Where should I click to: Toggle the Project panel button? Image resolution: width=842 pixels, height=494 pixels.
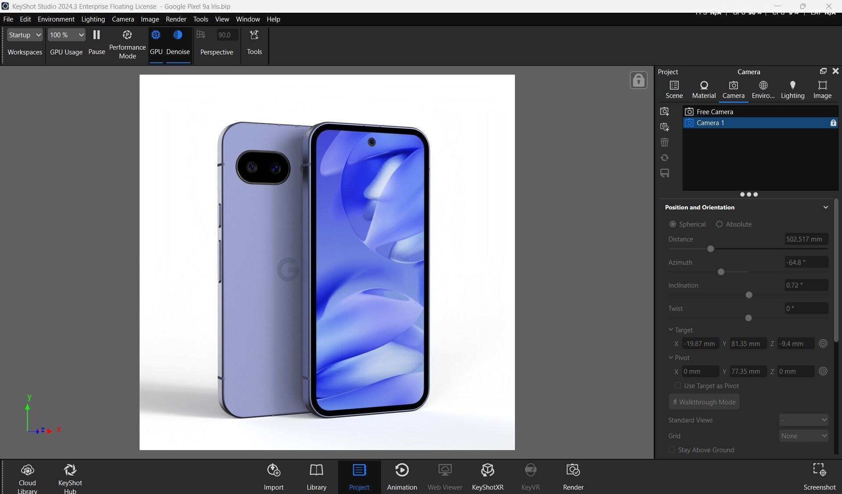[359, 477]
